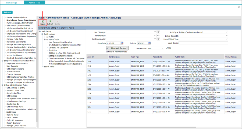Select User Password Reset by Admin audit
242x129 pixels.
pyautogui.click(x=61, y=42)
